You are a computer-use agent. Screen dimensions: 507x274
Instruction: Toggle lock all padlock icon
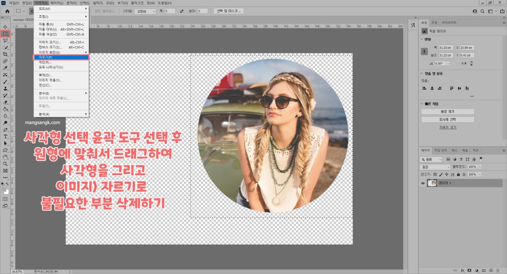click(x=458, y=174)
